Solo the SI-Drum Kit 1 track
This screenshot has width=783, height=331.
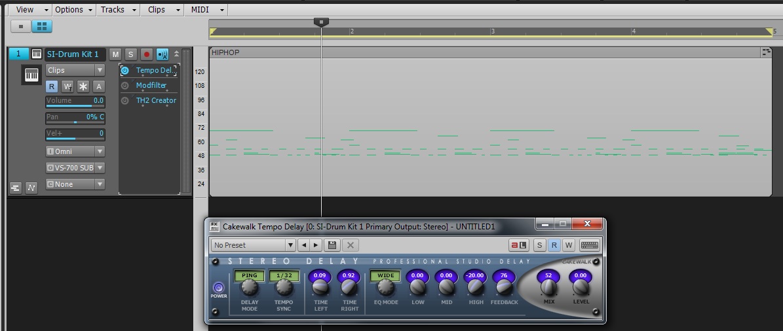(131, 54)
